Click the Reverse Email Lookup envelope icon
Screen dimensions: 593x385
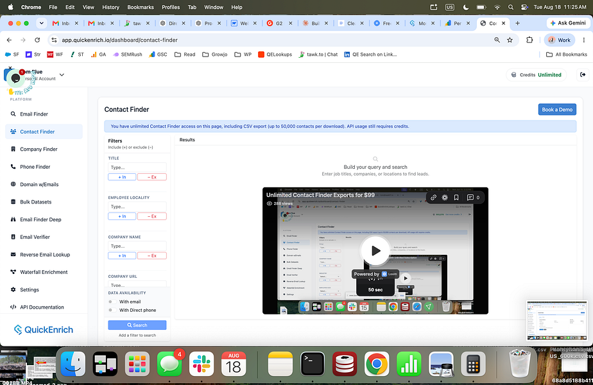tap(13, 255)
